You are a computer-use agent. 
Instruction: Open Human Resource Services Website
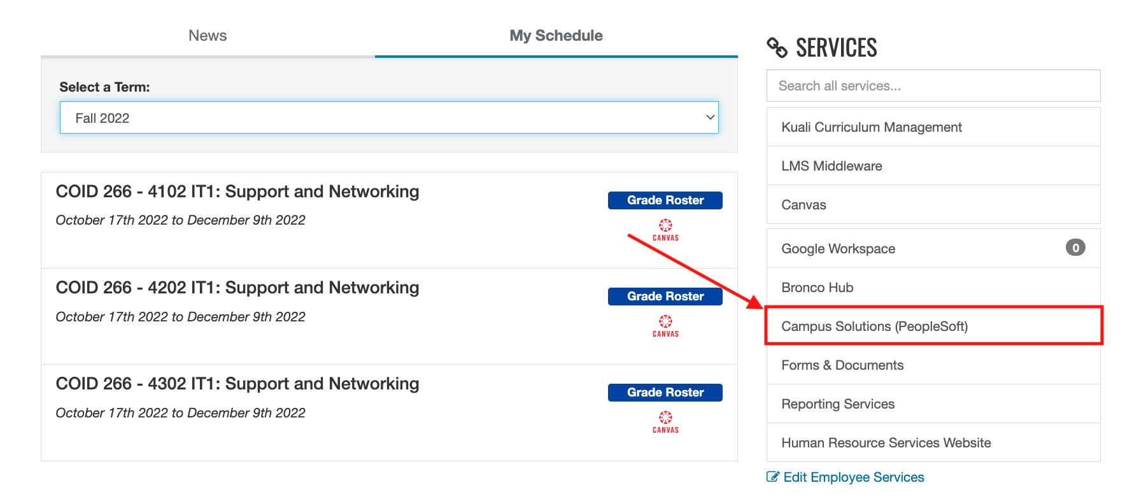pyautogui.click(x=933, y=443)
